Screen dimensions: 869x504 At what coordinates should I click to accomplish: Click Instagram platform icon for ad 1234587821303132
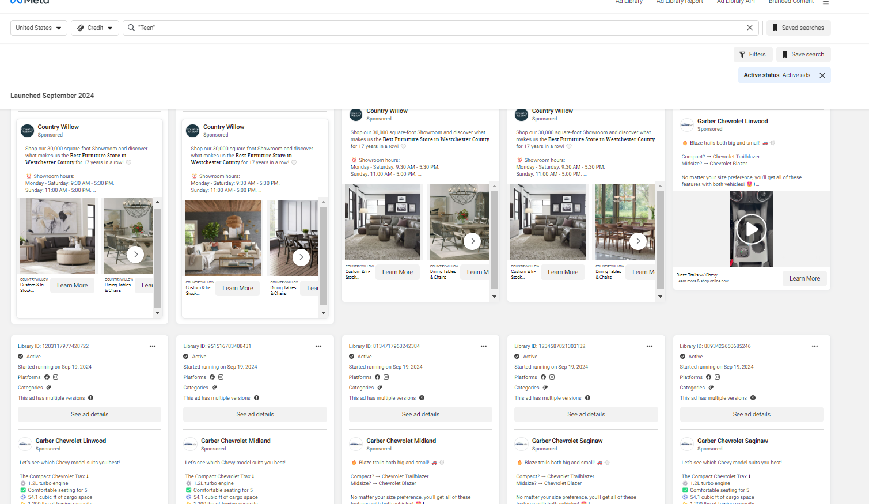552,377
